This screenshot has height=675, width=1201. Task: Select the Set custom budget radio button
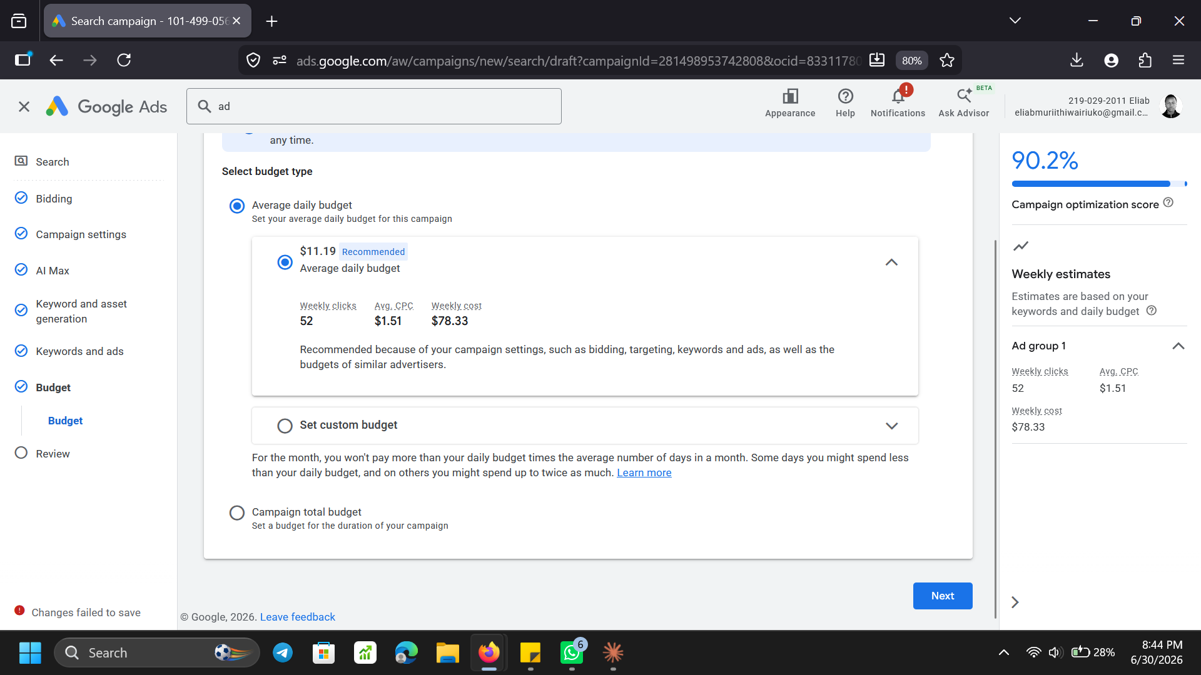coord(285,426)
